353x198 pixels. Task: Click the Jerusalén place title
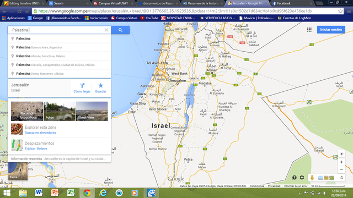[x=20, y=85]
